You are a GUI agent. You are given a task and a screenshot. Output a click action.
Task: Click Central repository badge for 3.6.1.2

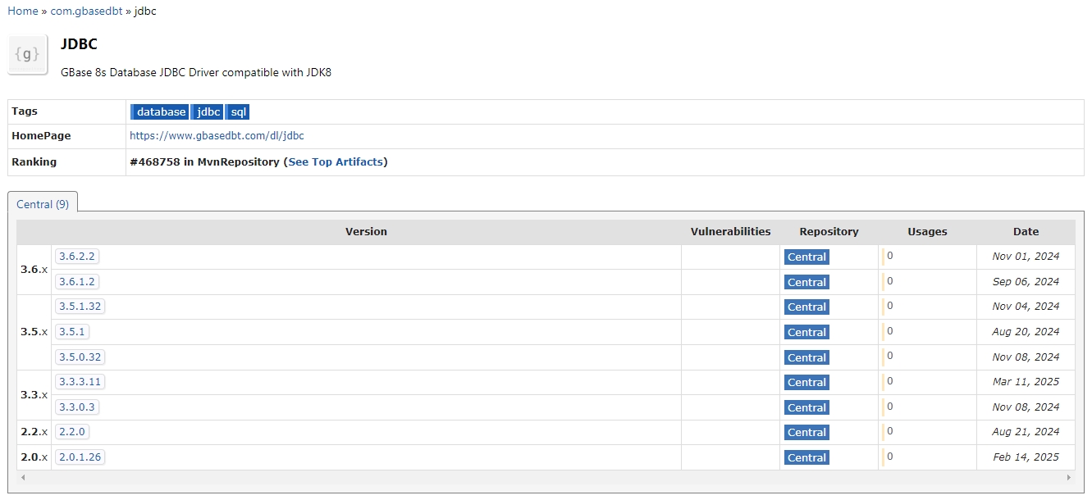(806, 282)
